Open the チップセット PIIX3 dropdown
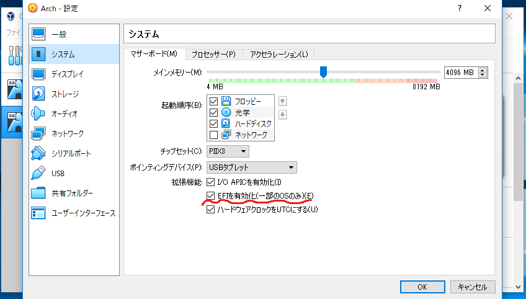 point(228,151)
